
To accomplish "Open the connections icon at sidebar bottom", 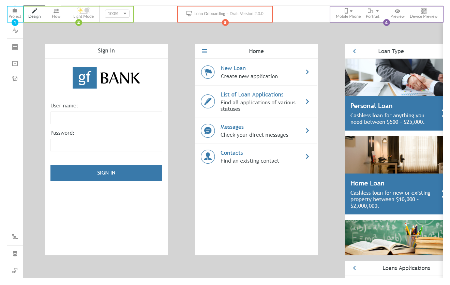I will pyautogui.click(x=15, y=271).
